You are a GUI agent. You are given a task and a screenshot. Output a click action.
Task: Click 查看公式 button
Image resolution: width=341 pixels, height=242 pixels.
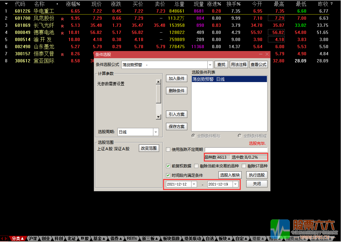258,65
